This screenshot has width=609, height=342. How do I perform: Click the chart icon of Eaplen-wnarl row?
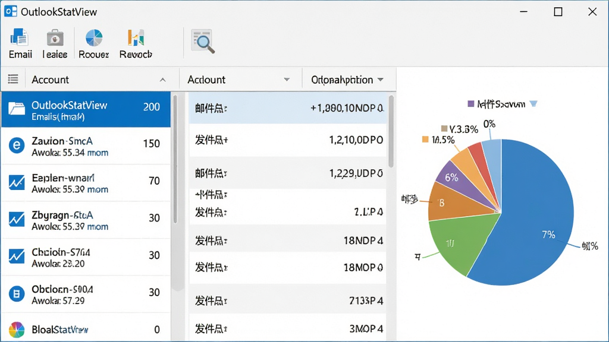(17, 182)
